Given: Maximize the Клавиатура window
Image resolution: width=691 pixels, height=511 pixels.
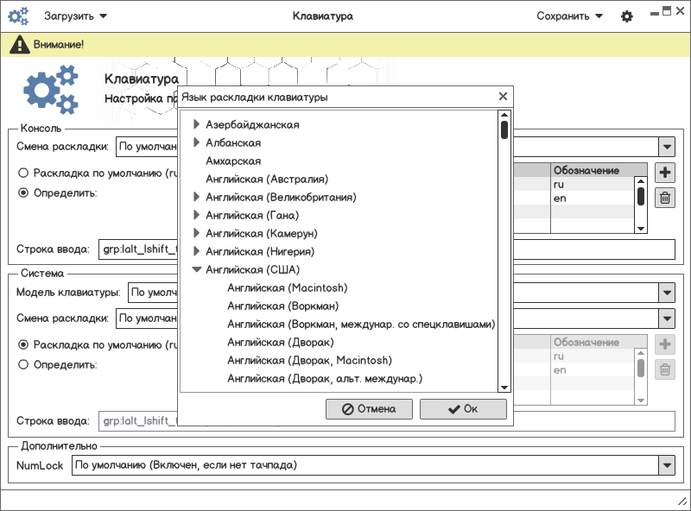Looking at the screenshot, I should coord(667,10).
